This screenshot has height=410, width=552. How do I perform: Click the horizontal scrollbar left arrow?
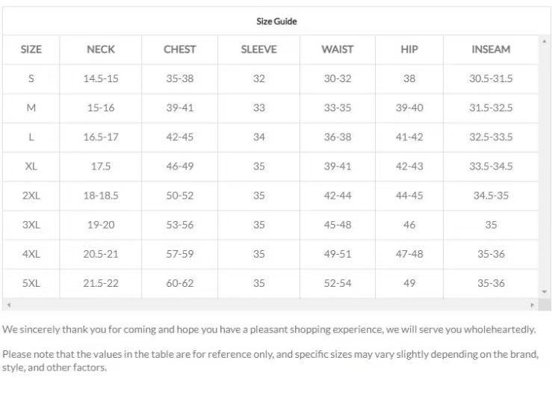point(8,305)
